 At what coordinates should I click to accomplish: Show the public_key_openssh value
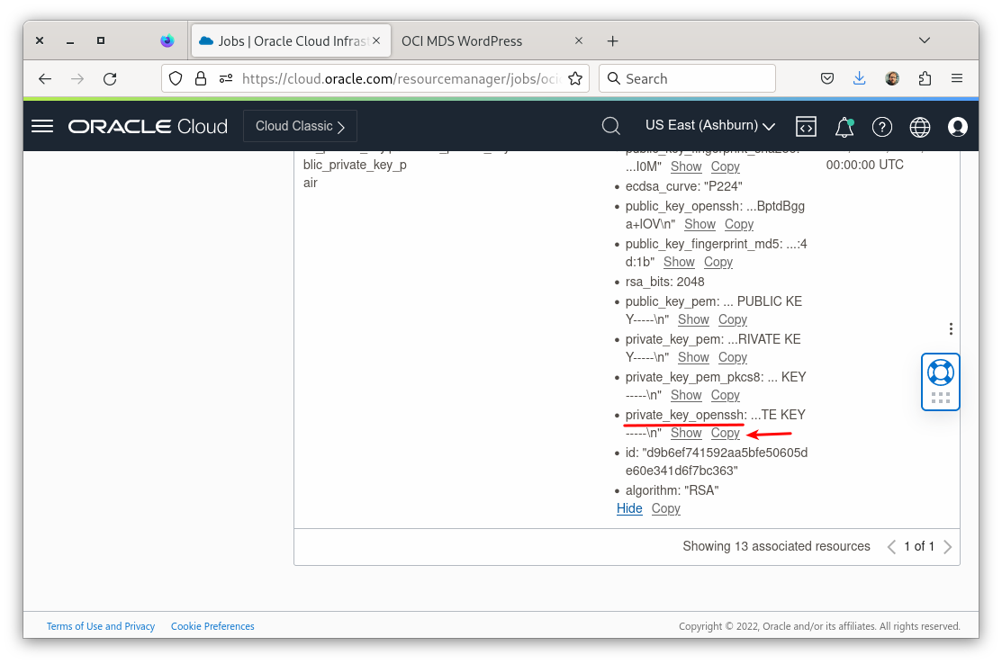(x=700, y=224)
